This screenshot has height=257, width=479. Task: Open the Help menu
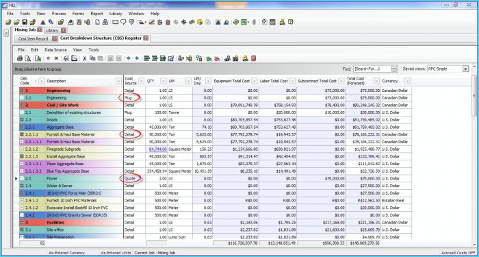(155, 14)
